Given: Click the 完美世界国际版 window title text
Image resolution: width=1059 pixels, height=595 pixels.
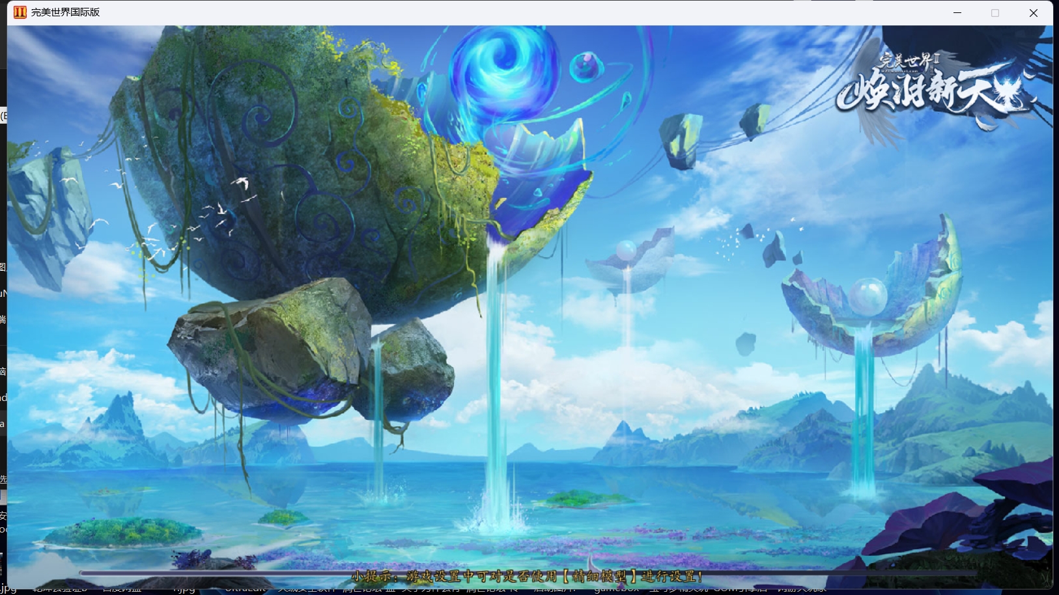Looking at the screenshot, I should coord(65,12).
